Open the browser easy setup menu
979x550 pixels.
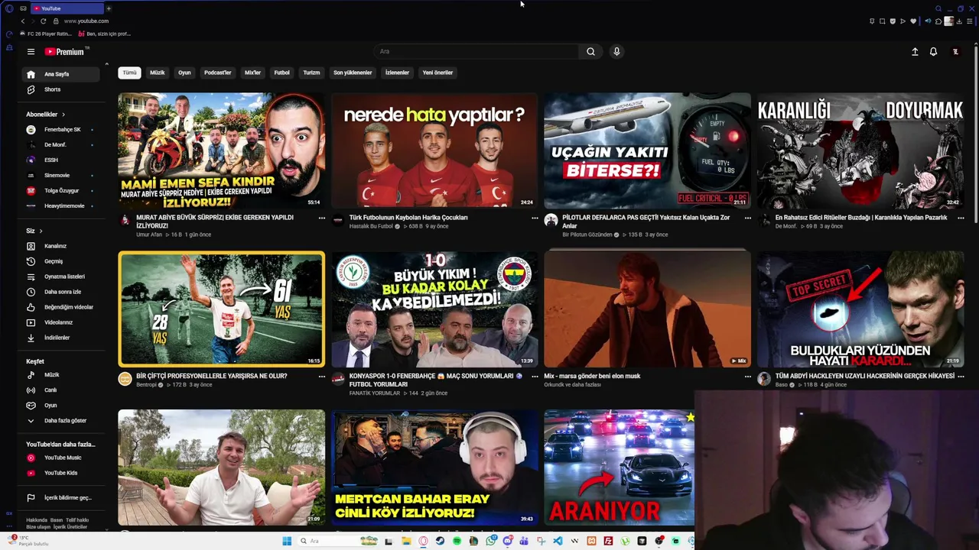(x=970, y=21)
